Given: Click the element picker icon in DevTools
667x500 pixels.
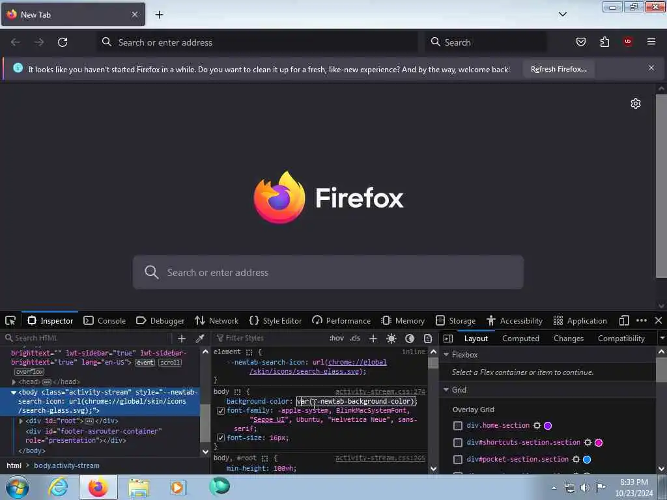Looking at the screenshot, I should pos(10,320).
